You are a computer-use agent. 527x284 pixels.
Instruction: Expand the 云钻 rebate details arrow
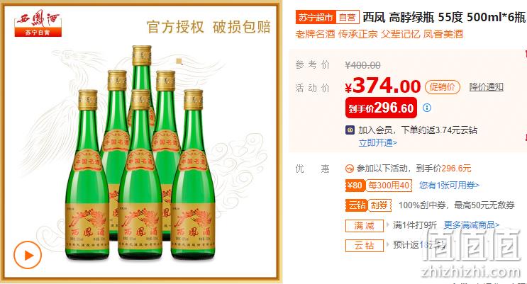click(x=388, y=244)
